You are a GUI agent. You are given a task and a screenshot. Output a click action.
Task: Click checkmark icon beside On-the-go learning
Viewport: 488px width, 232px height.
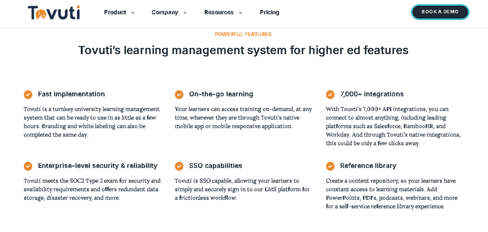tap(179, 94)
